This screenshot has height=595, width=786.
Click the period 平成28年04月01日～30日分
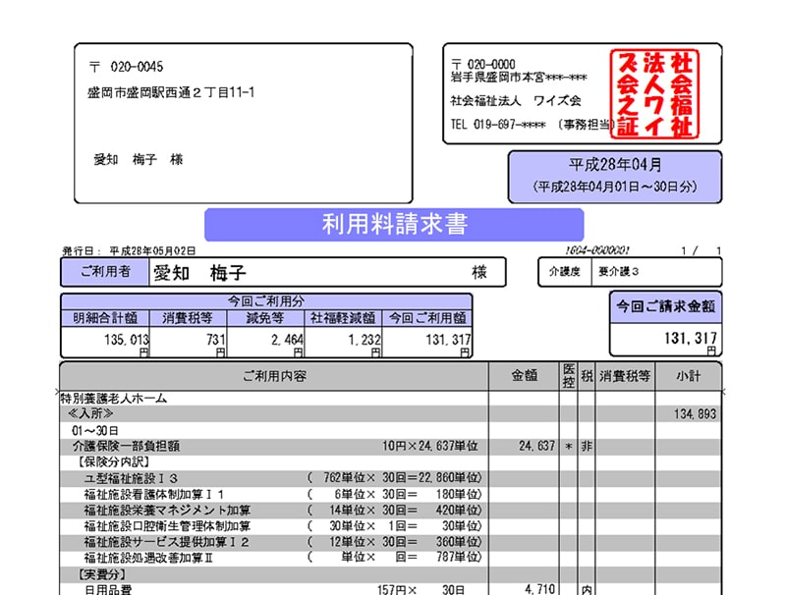(x=615, y=187)
